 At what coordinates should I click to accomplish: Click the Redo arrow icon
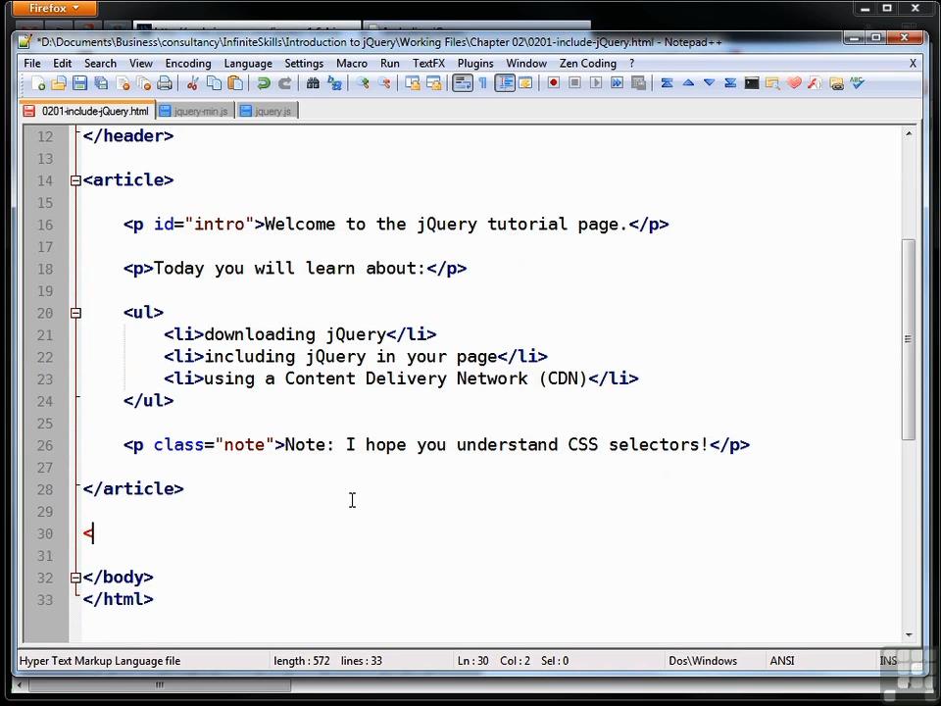[x=284, y=83]
